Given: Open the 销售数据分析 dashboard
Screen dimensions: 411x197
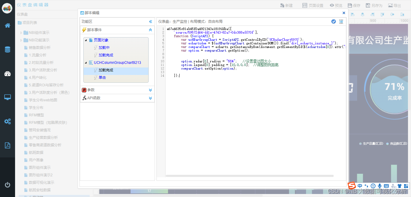Looking at the screenshot, I should coord(40,48).
